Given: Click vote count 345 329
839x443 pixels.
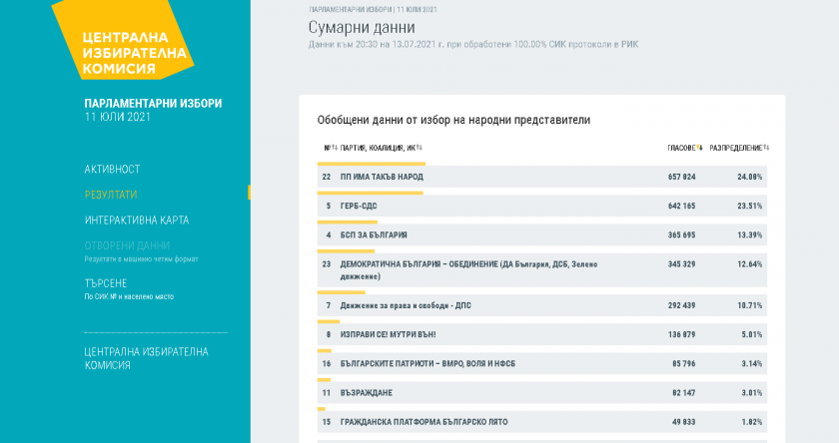Looking at the screenshot, I should coord(681,264).
